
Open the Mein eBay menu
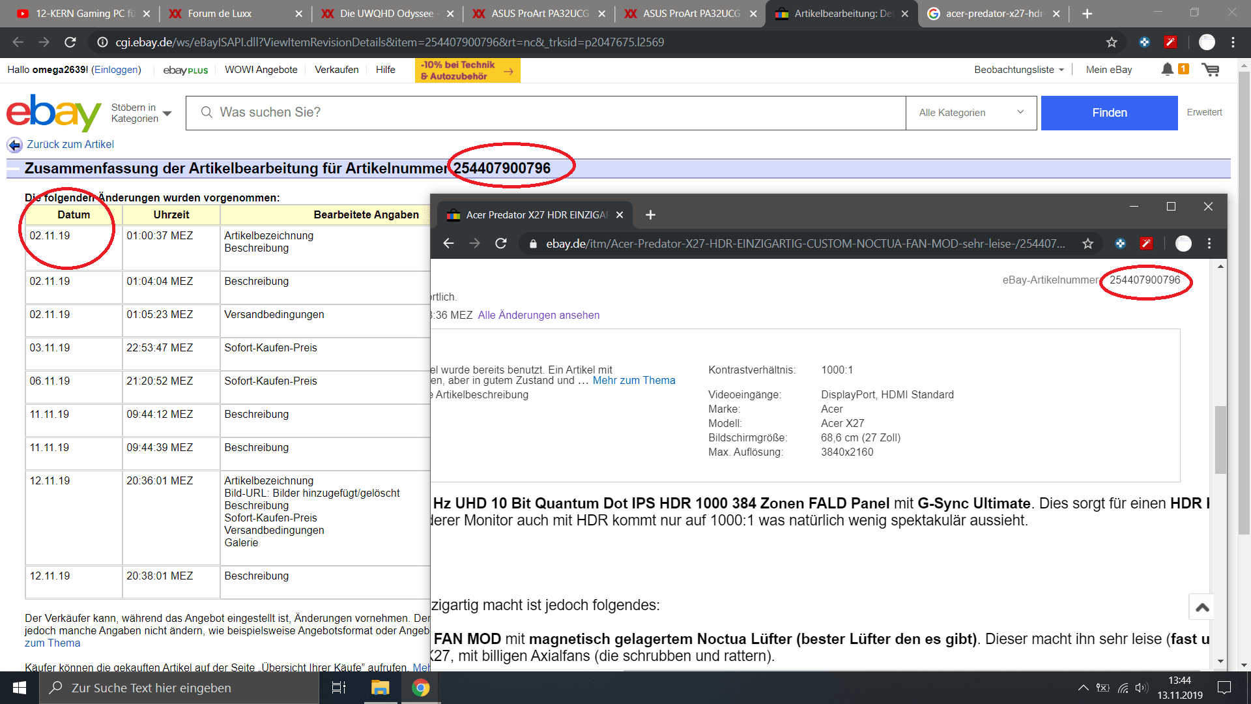(x=1108, y=70)
